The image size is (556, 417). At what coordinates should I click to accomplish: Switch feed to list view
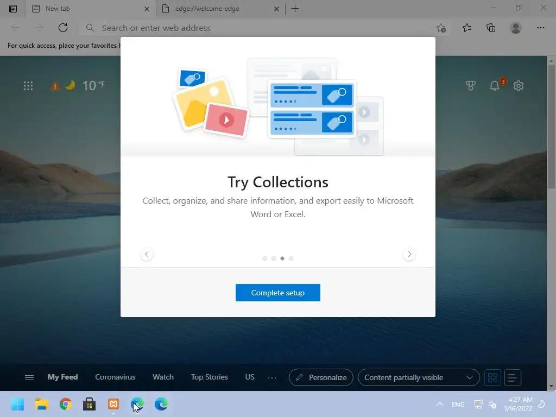(513, 377)
